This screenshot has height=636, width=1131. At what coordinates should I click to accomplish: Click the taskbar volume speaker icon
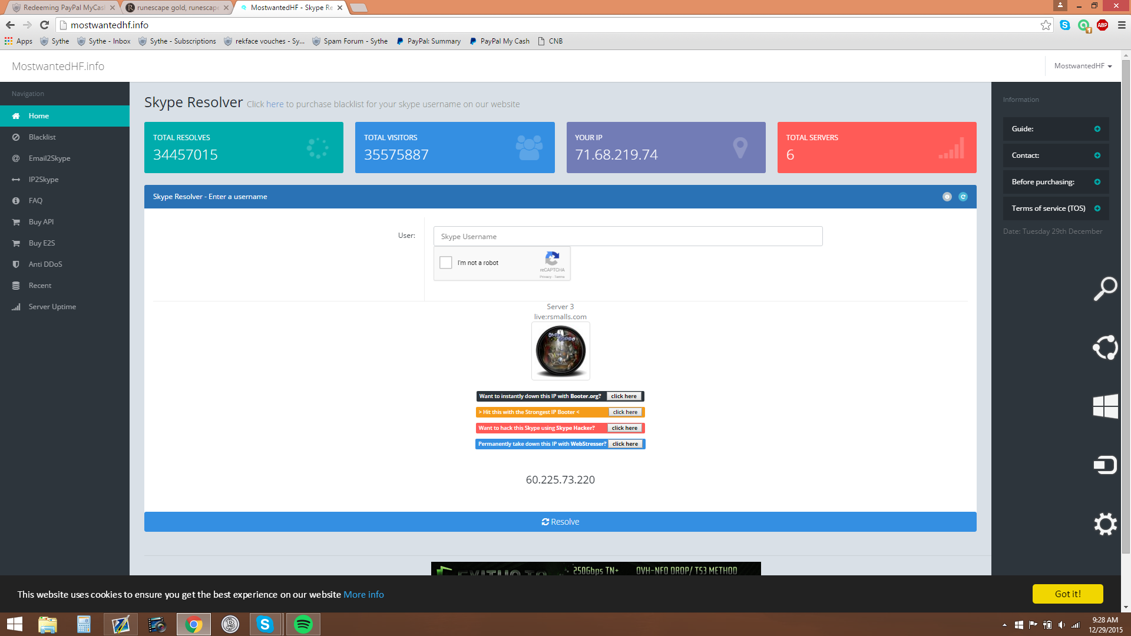pyautogui.click(x=1061, y=625)
